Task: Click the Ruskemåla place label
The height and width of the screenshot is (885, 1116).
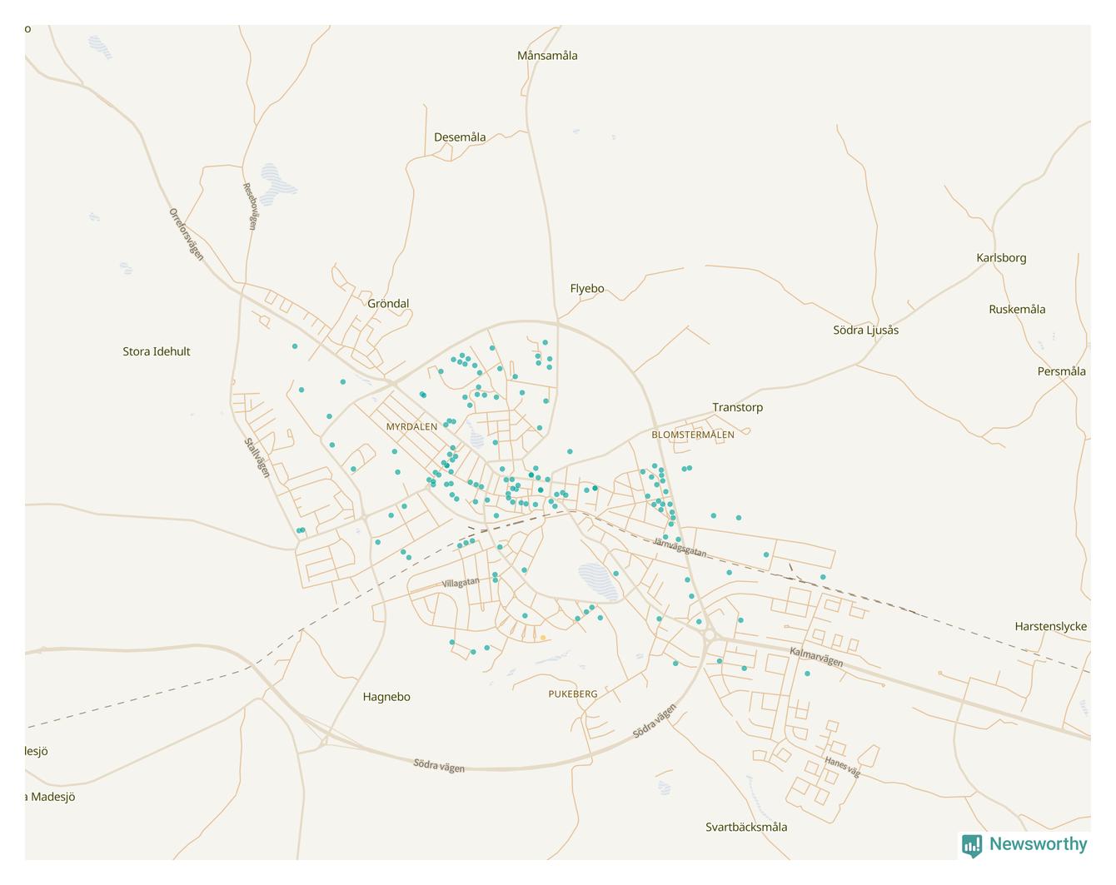Action: tap(1017, 310)
